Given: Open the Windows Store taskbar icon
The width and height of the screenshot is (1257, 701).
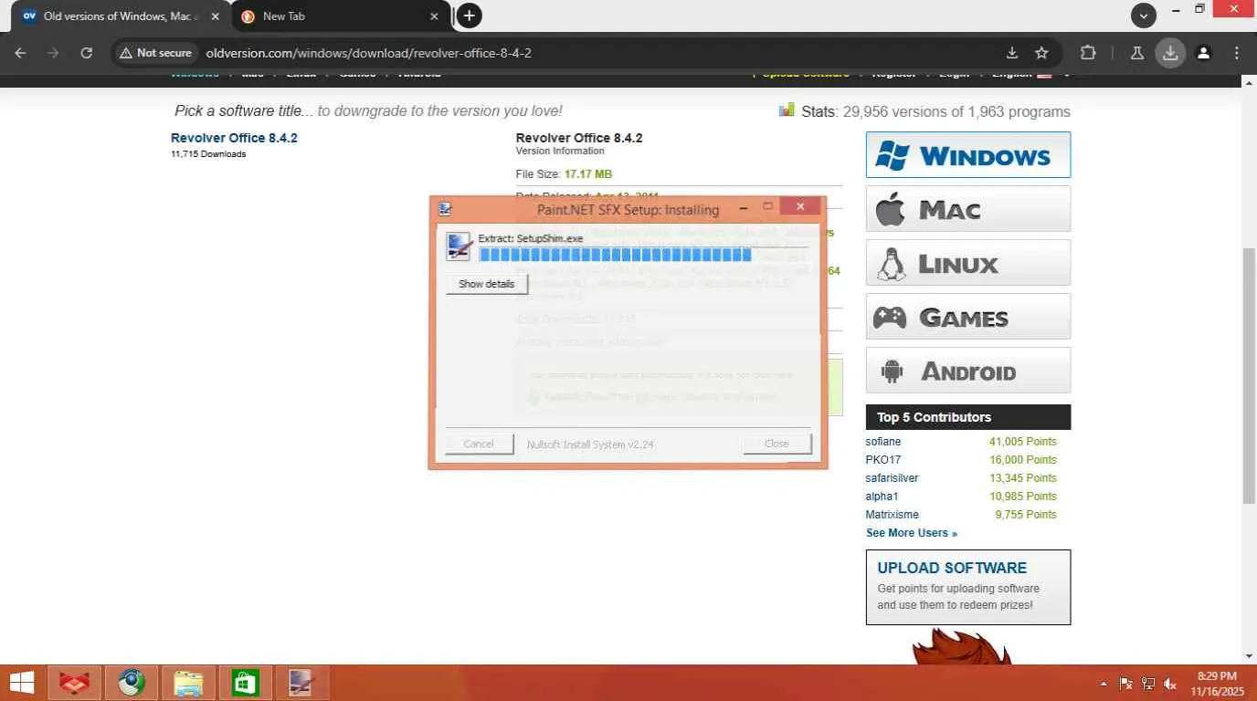Looking at the screenshot, I should [245, 683].
